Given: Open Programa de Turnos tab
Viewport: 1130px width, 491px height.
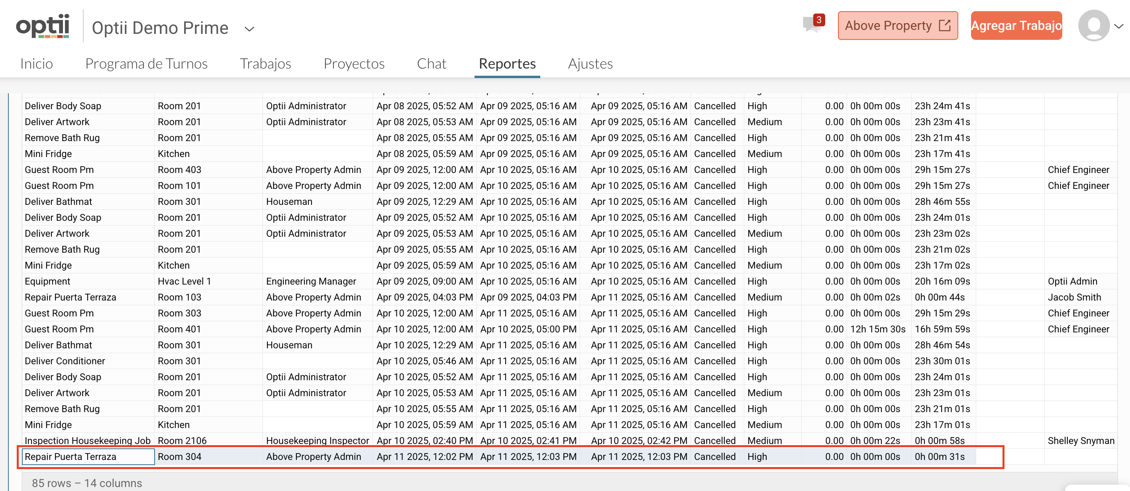Looking at the screenshot, I should [146, 64].
